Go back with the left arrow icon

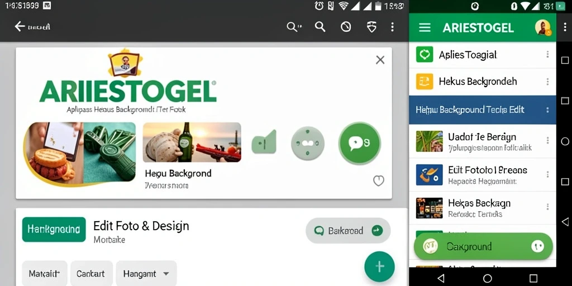(x=20, y=26)
